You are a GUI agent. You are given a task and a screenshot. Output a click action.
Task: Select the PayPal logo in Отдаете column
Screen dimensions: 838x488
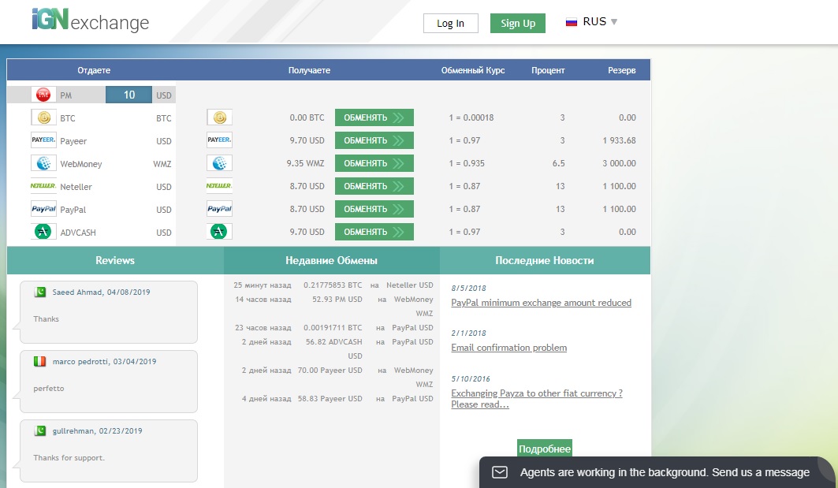click(43, 209)
